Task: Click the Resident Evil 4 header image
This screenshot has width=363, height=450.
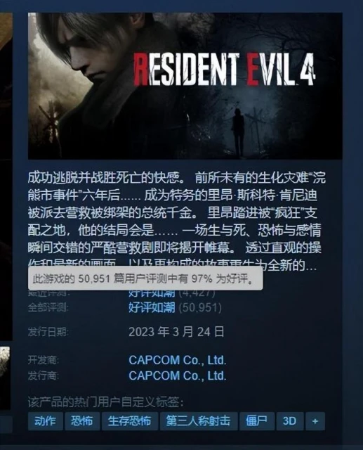Action: (x=185, y=86)
